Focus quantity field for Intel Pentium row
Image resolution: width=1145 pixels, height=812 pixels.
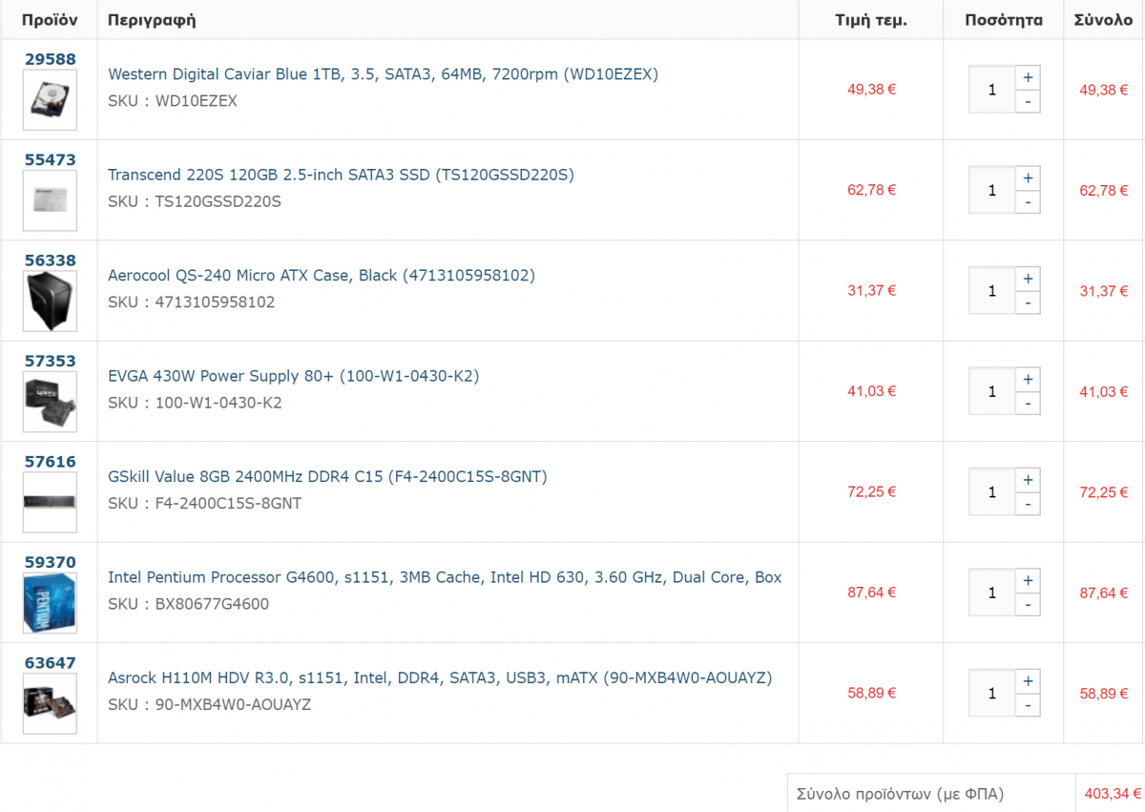pyautogui.click(x=992, y=593)
